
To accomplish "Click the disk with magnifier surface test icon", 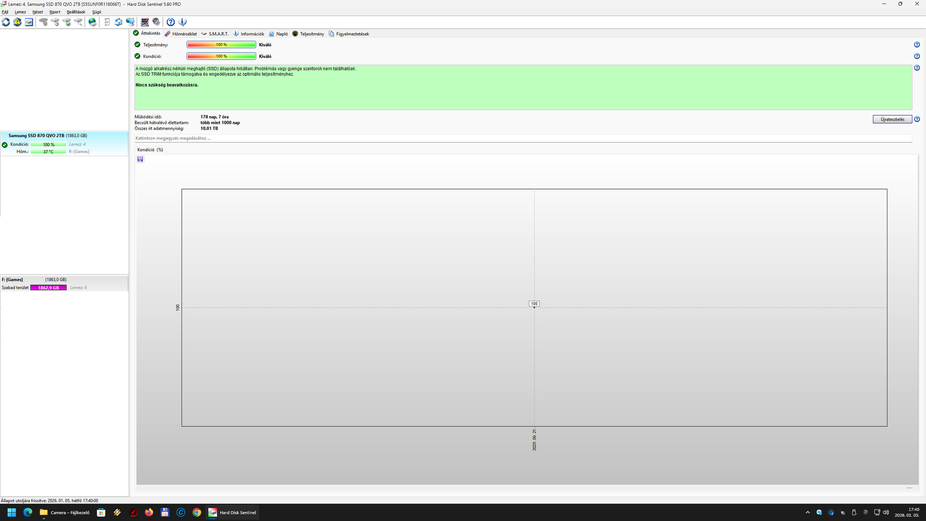I will [78, 22].
